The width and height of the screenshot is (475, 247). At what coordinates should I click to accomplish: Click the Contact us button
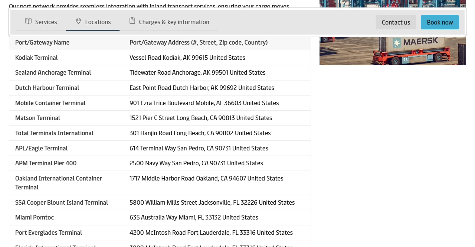(x=396, y=22)
